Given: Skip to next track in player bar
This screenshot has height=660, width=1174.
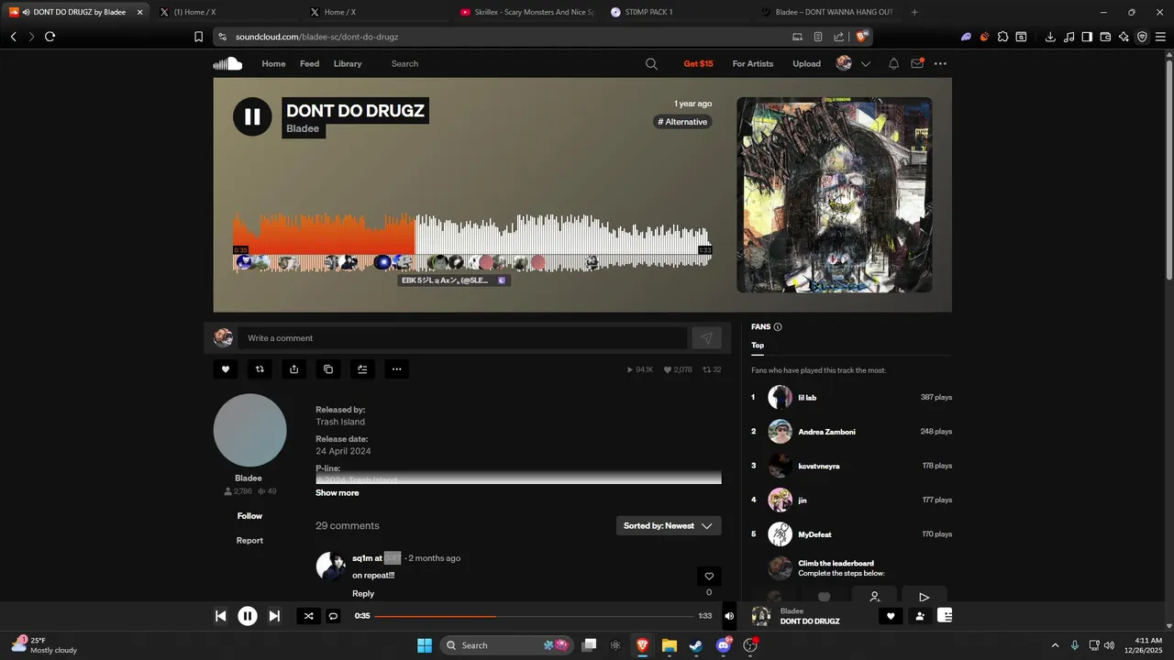Looking at the screenshot, I should (274, 616).
